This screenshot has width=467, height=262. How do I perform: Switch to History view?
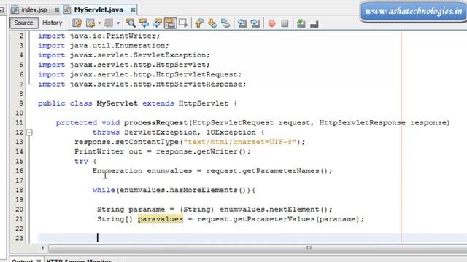(52, 23)
